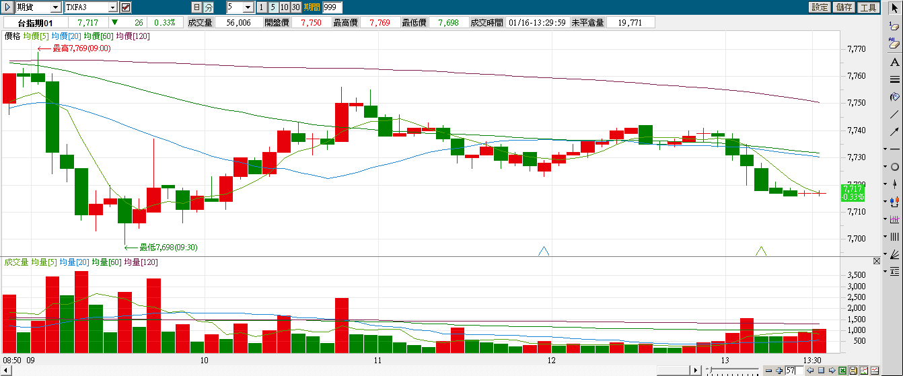This screenshot has width=903, height=376.
Task: Click the green Excel export icon
Action: tap(842, 371)
